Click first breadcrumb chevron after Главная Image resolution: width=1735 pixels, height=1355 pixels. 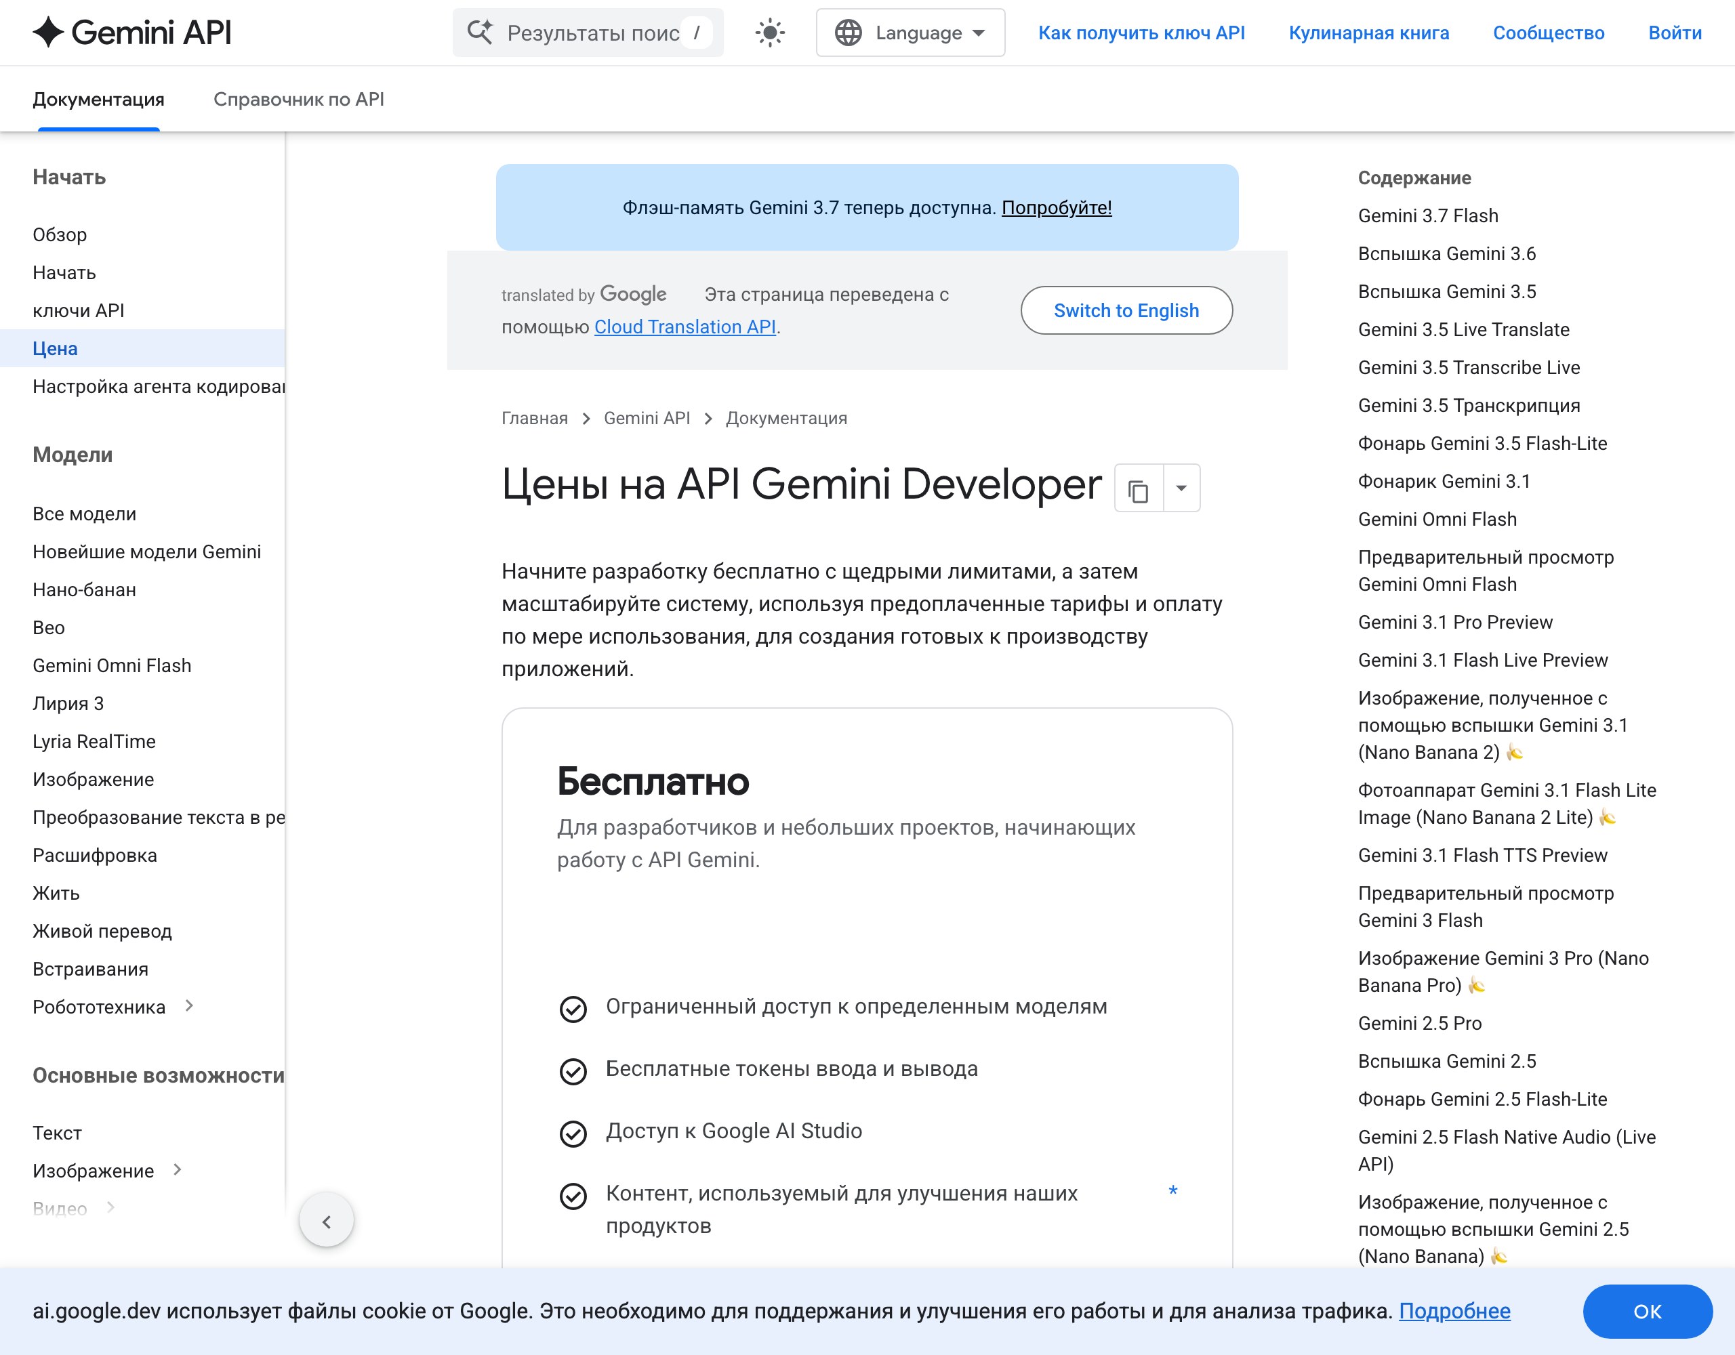586,419
